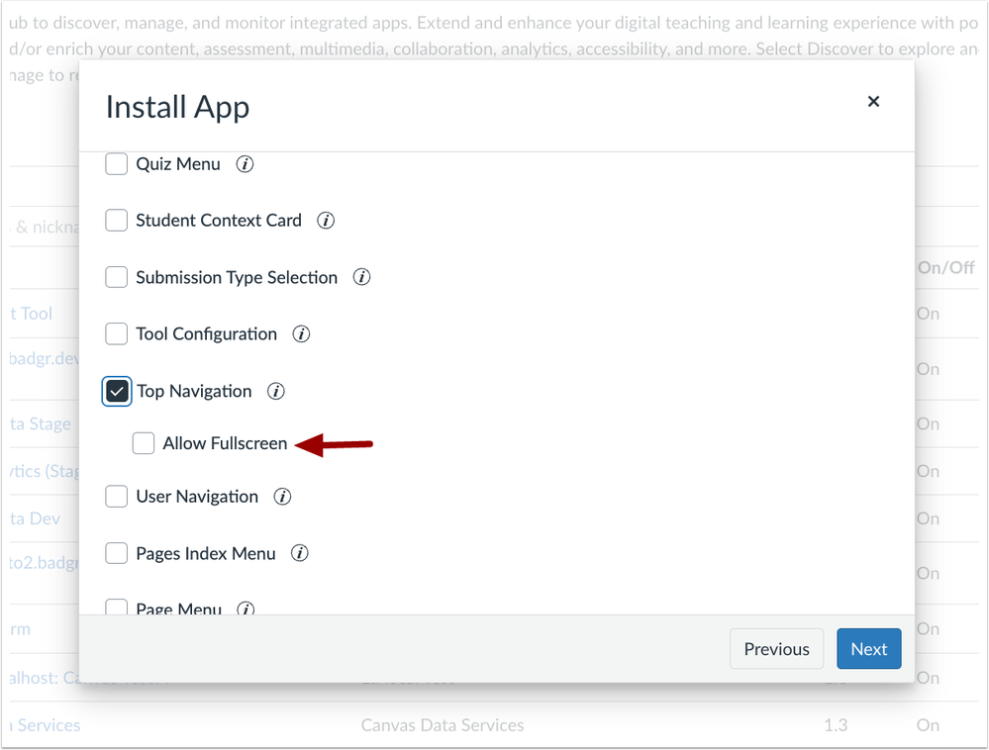
Task: Show Pages Index Menu info
Action: [300, 554]
